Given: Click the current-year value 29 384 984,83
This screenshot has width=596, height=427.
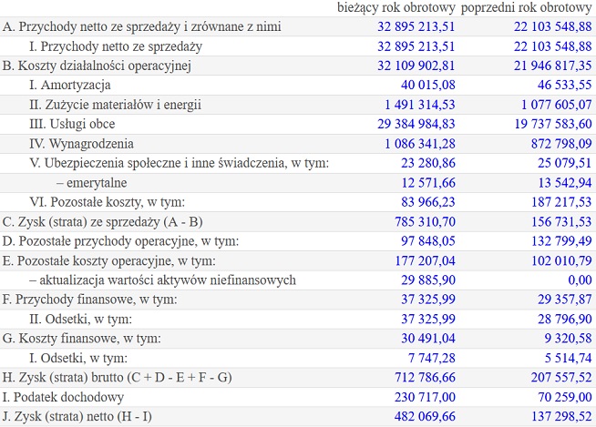Looking at the screenshot, I should [x=416, y=124].
